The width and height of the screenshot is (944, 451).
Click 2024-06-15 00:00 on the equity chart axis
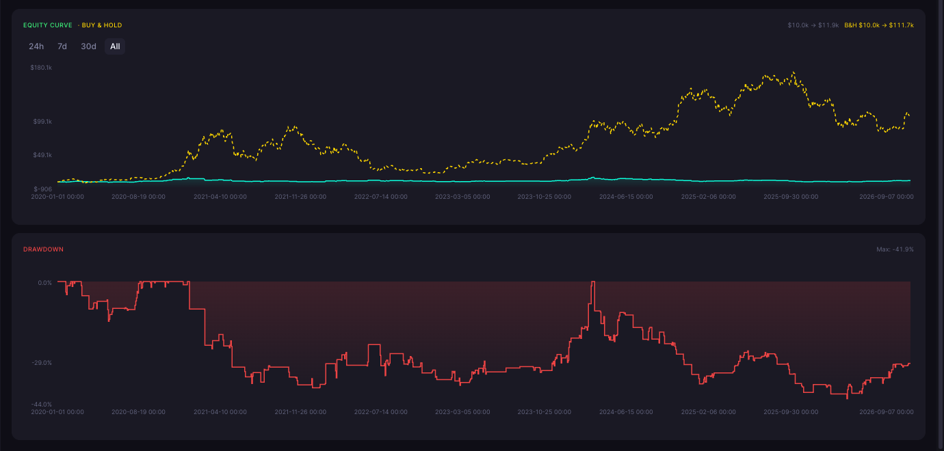(x=626, y=197)
